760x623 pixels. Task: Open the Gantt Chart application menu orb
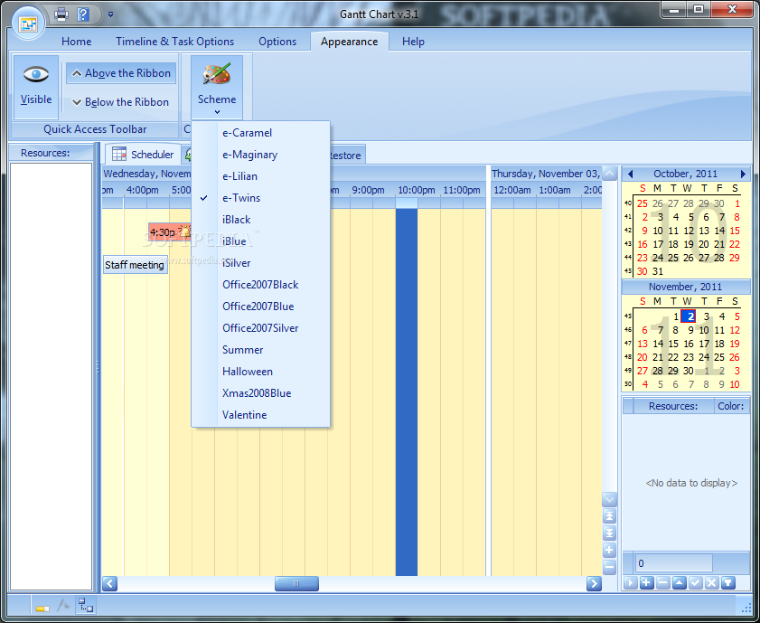click(28, 23)
